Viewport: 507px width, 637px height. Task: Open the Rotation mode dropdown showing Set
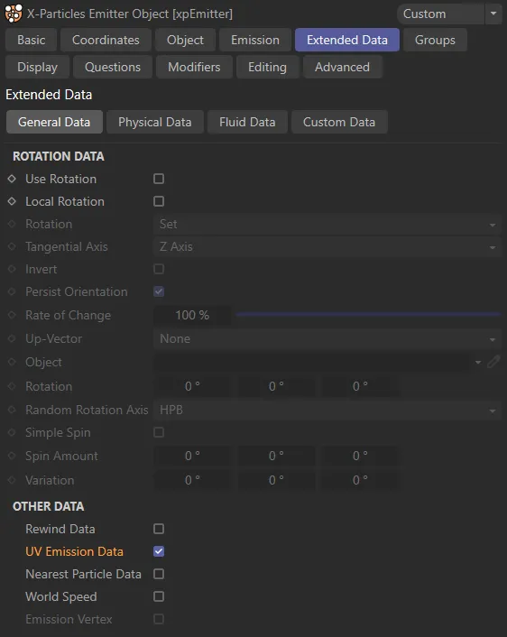[x=327, y=225]
